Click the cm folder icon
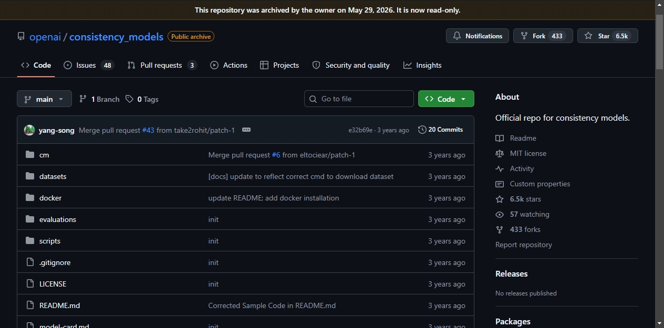 30,155
